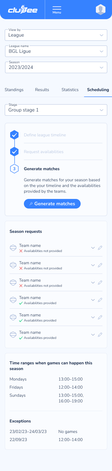Open the View by League dropdown
The image size is (112, 471).
56,35
